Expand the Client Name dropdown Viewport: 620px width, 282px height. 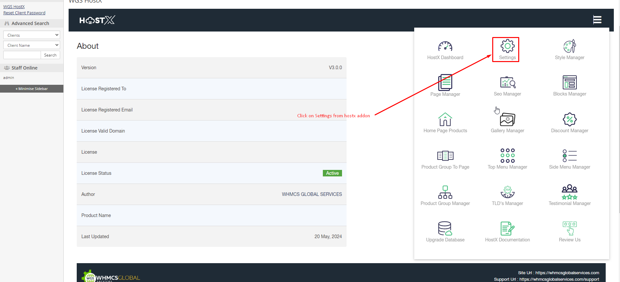point(32,45)
